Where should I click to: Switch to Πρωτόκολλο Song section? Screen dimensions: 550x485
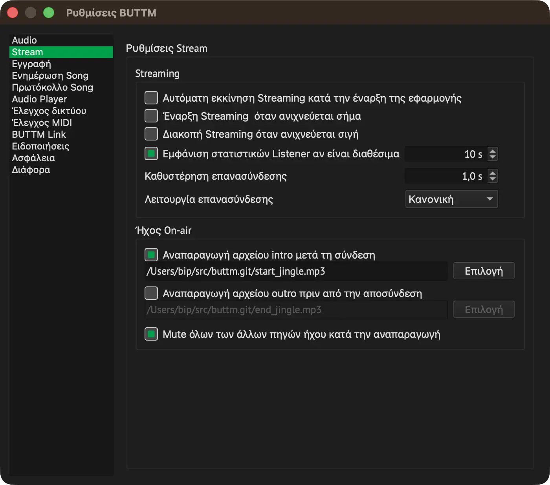(x=61, y=88)
